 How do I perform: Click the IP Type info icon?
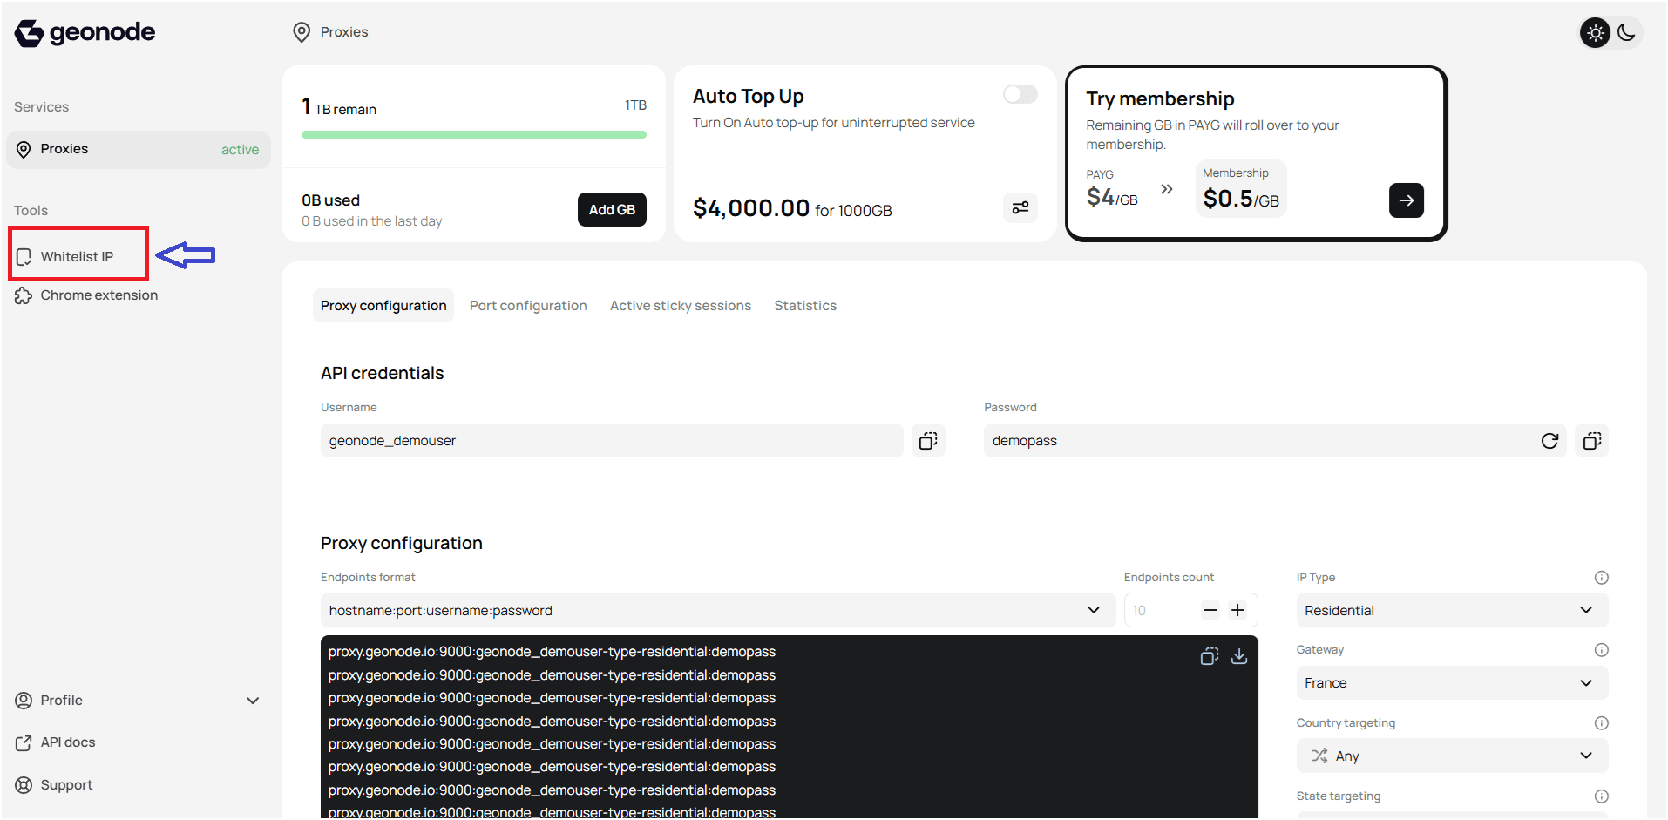pos(1602,577)
